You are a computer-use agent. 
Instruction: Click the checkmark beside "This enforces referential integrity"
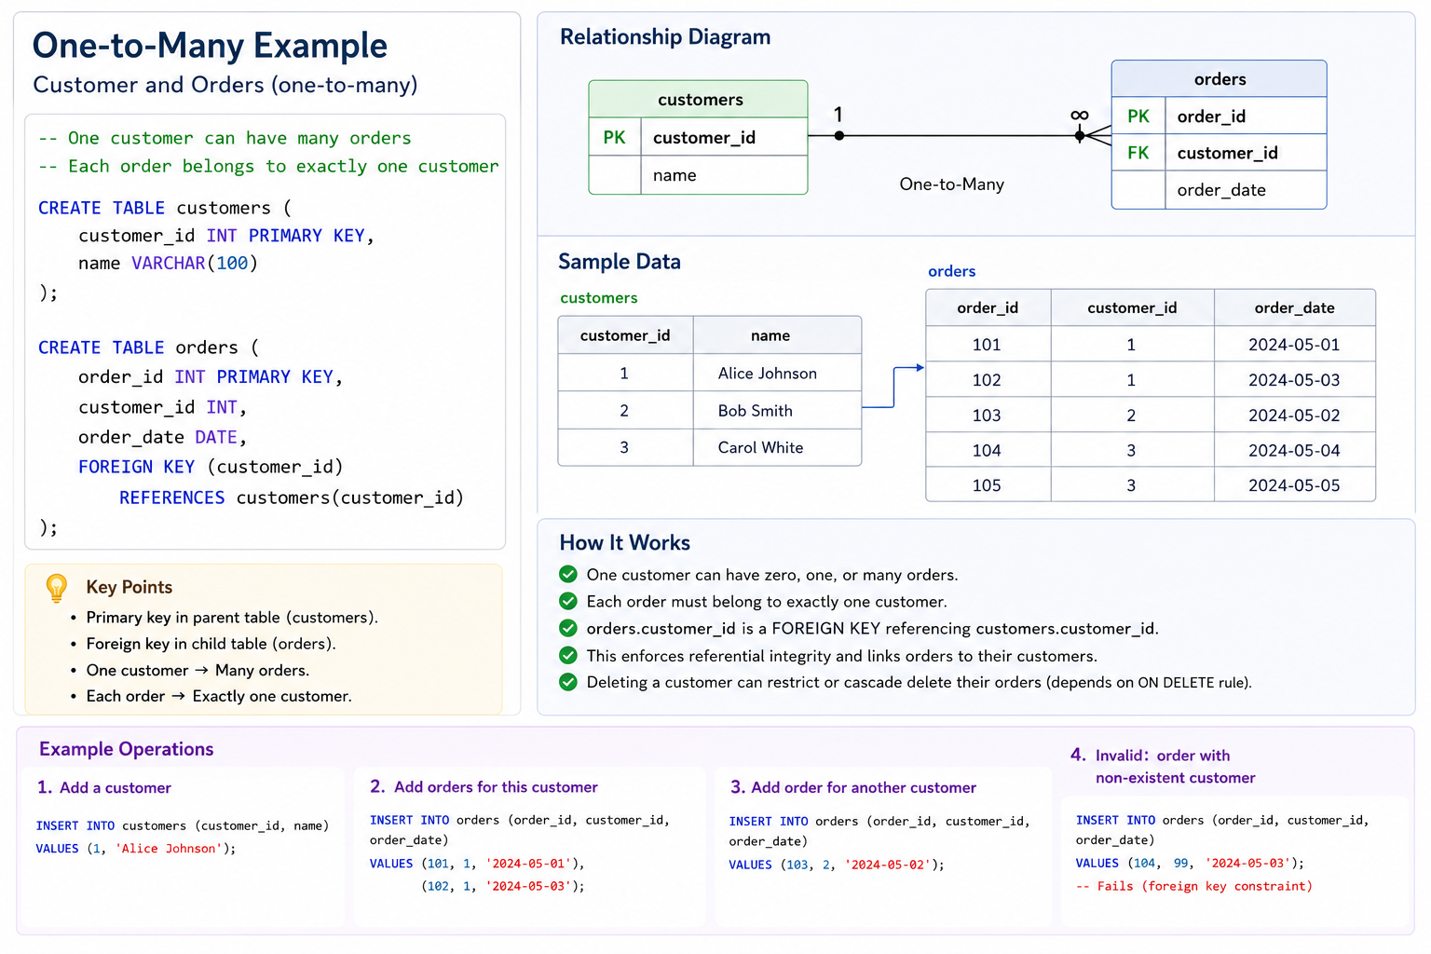568,656
